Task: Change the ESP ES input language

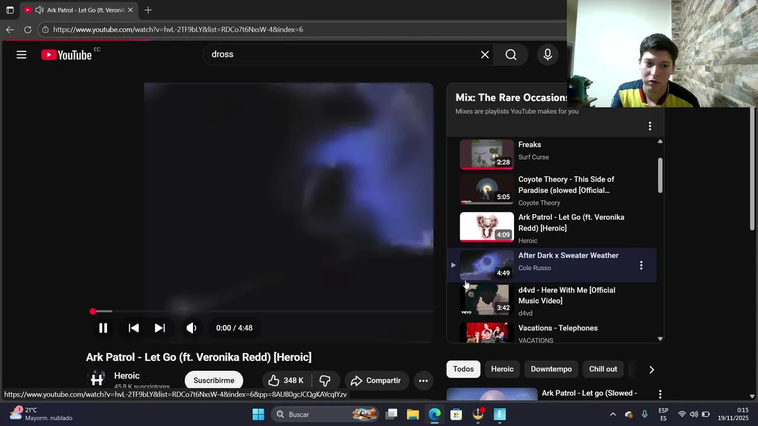Action: click(663, 414)
